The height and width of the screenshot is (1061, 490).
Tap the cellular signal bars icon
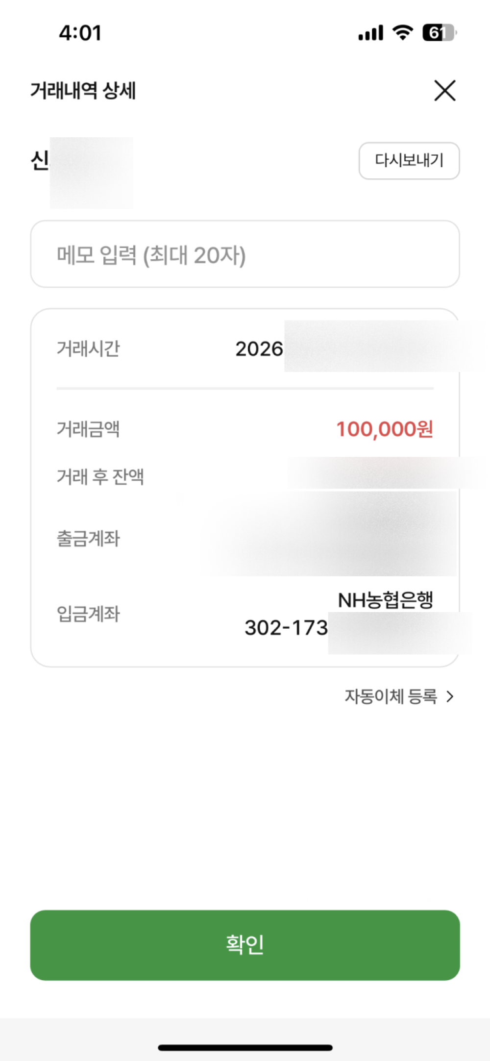[370, 33]
